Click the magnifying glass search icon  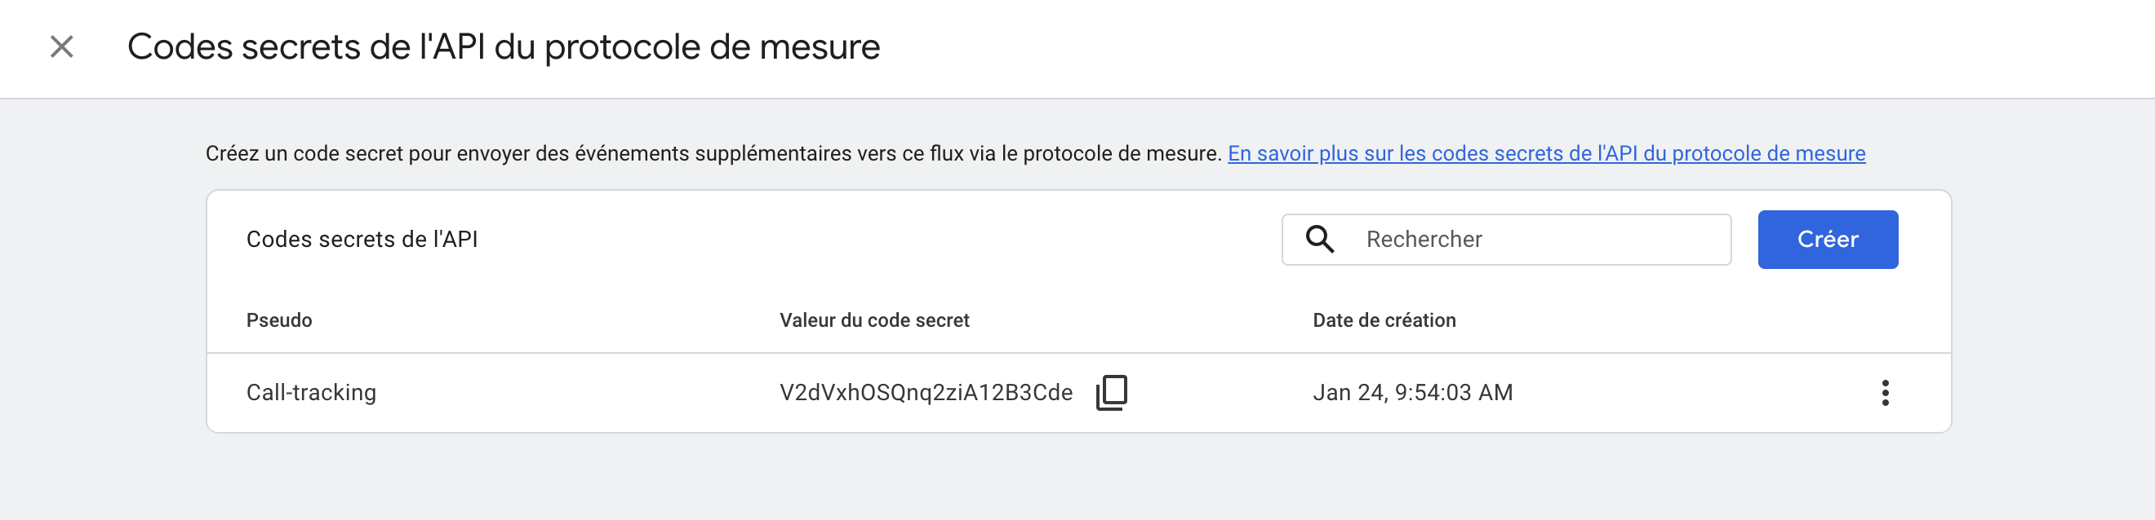point(1320,240)
